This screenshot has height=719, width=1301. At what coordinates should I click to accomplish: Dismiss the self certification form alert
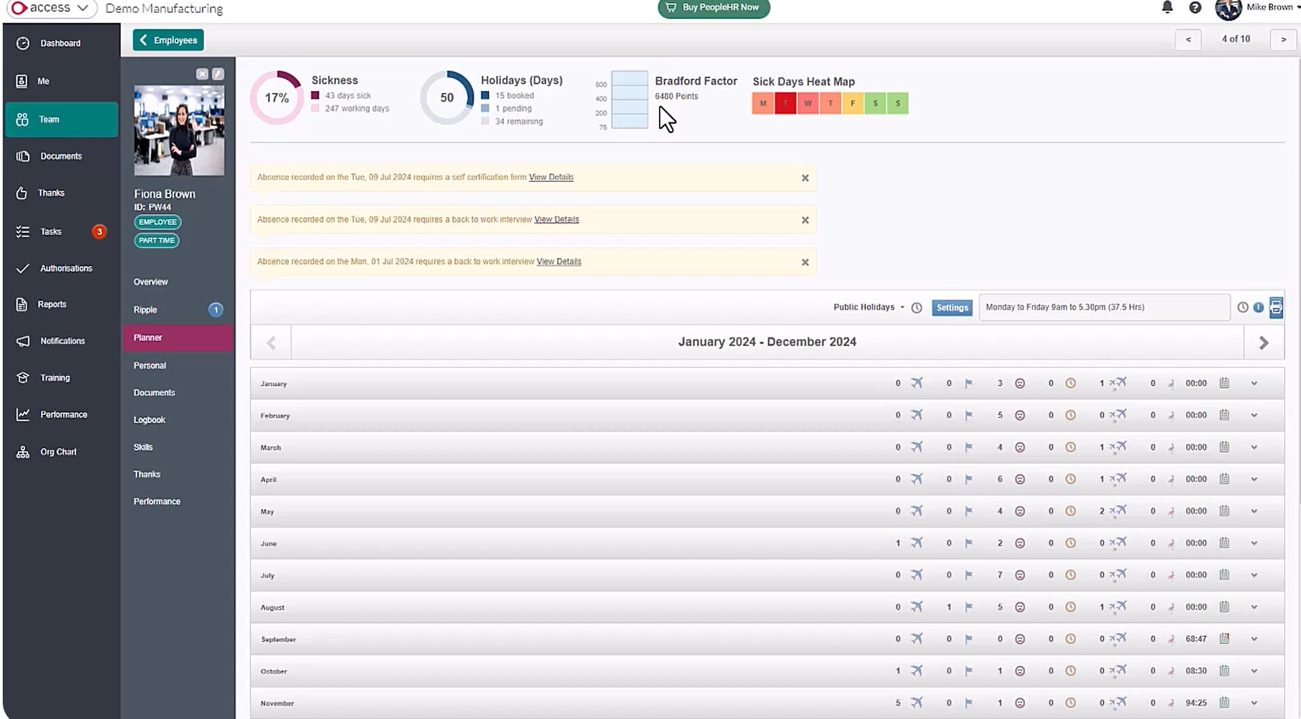tap(805, 178)
